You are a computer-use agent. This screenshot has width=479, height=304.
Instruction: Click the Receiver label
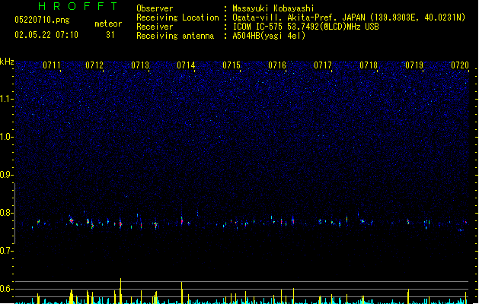point(155,27)
